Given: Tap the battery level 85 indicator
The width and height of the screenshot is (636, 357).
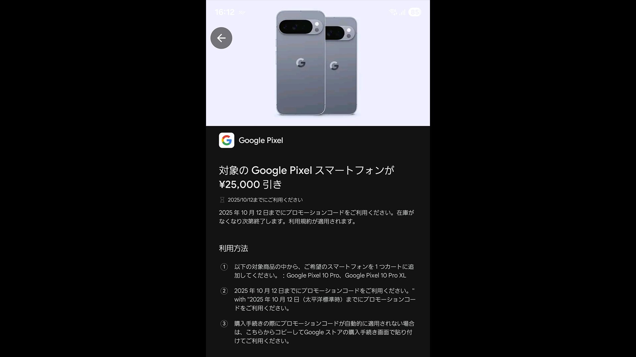Looking at the screenshot, I should click(x=415, y=12).
